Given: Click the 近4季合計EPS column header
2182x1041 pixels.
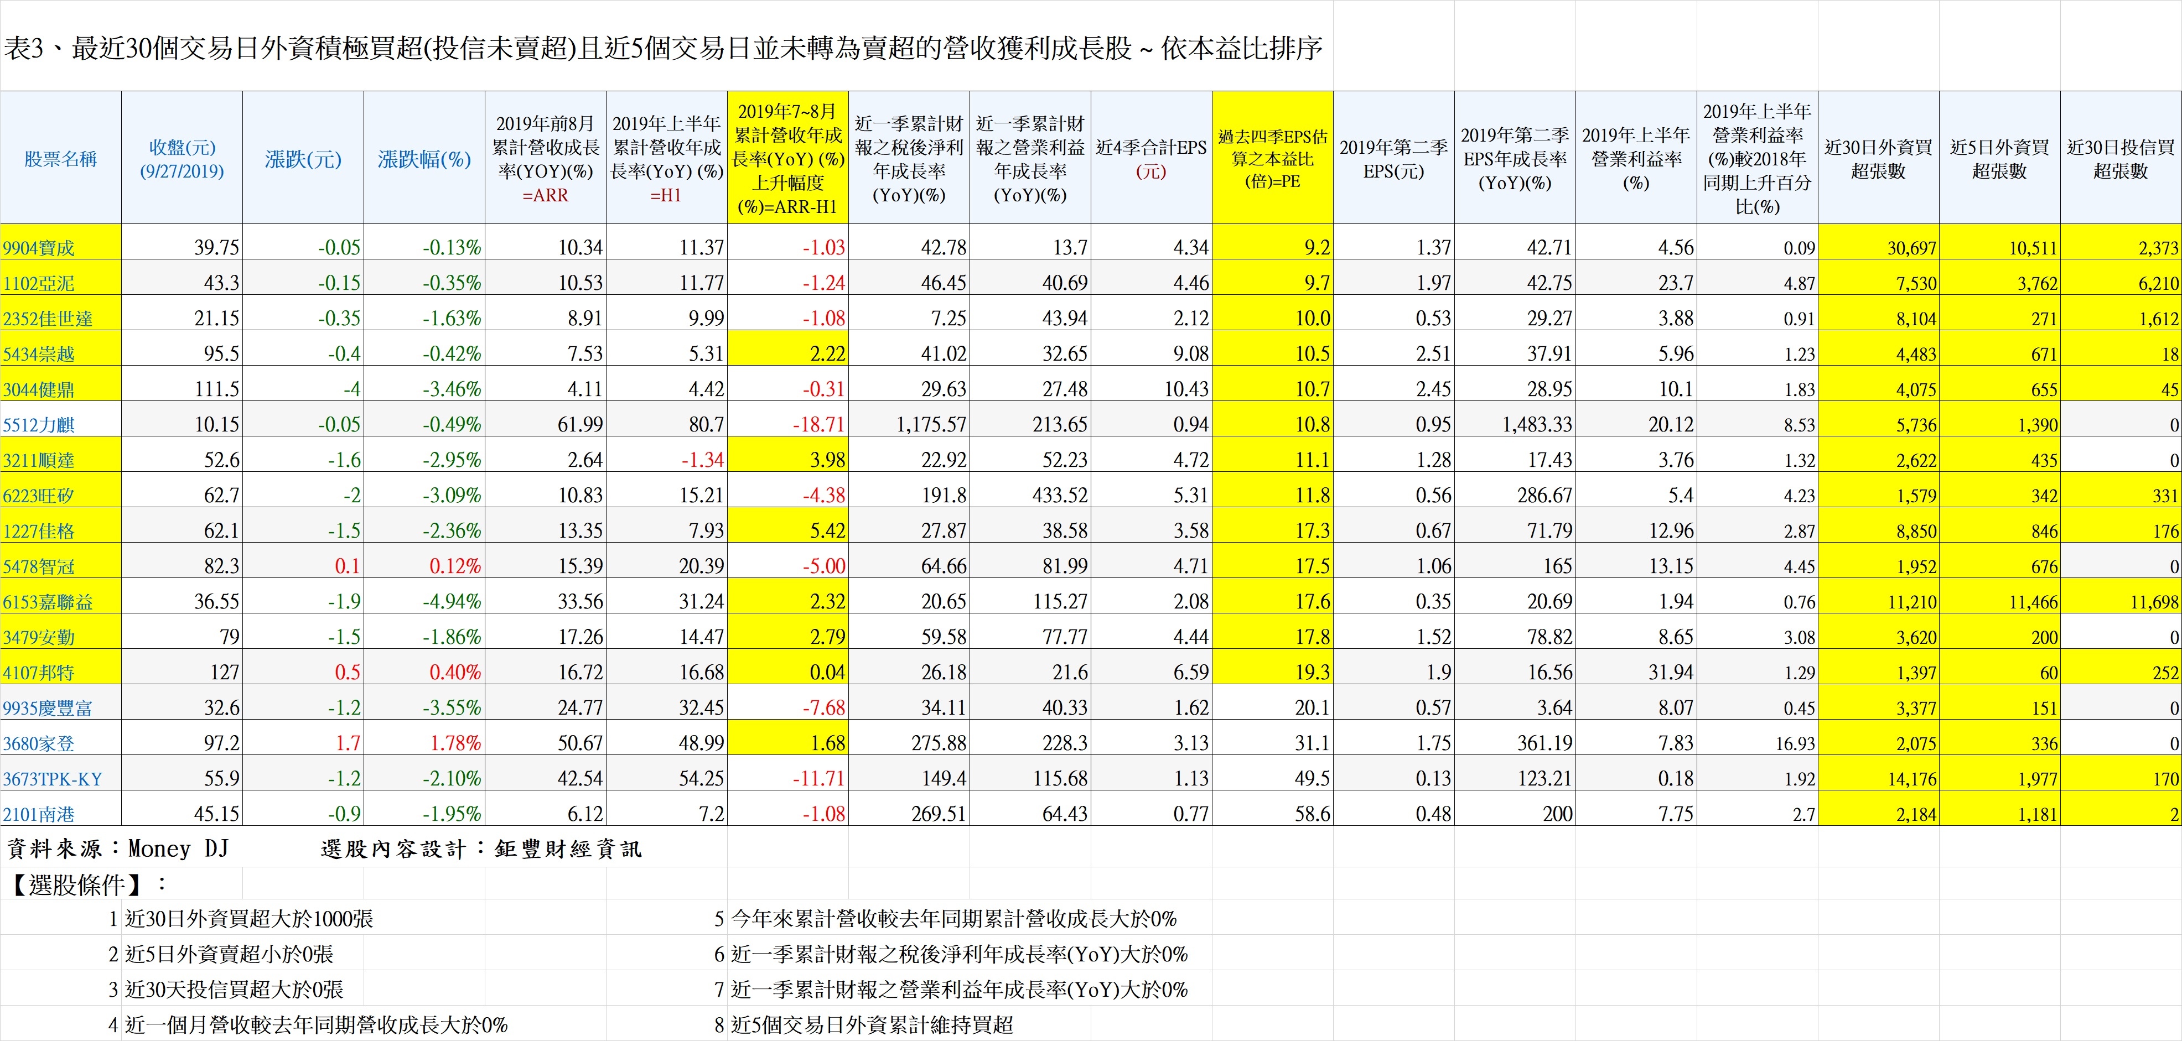Looking at the screenshot, I should pyautogui.click(x=1151, y=158).
